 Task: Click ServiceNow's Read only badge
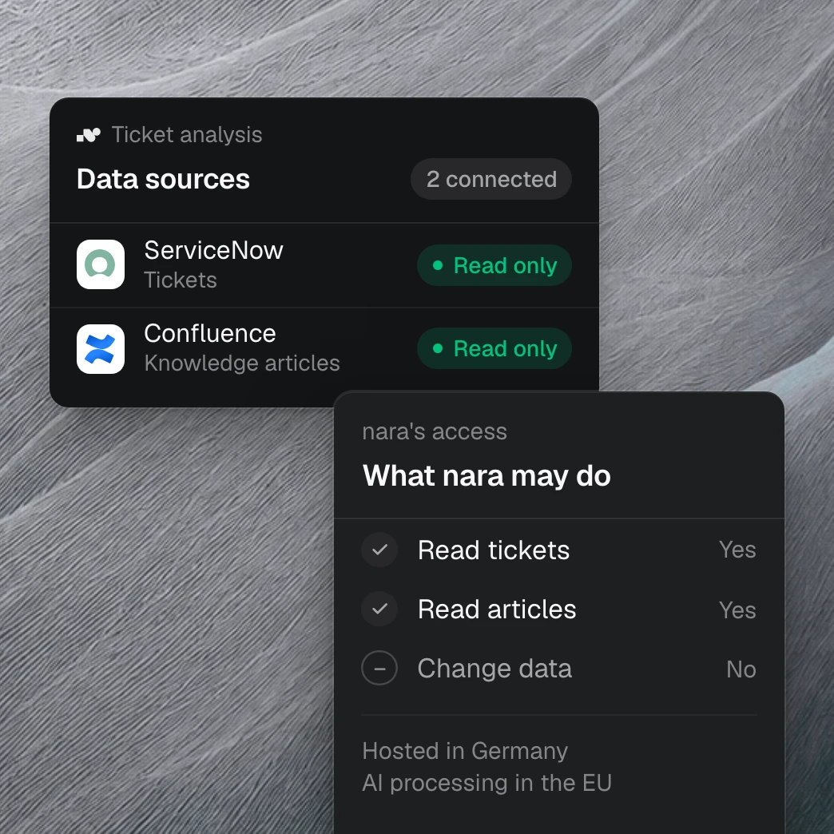point(494,265)
